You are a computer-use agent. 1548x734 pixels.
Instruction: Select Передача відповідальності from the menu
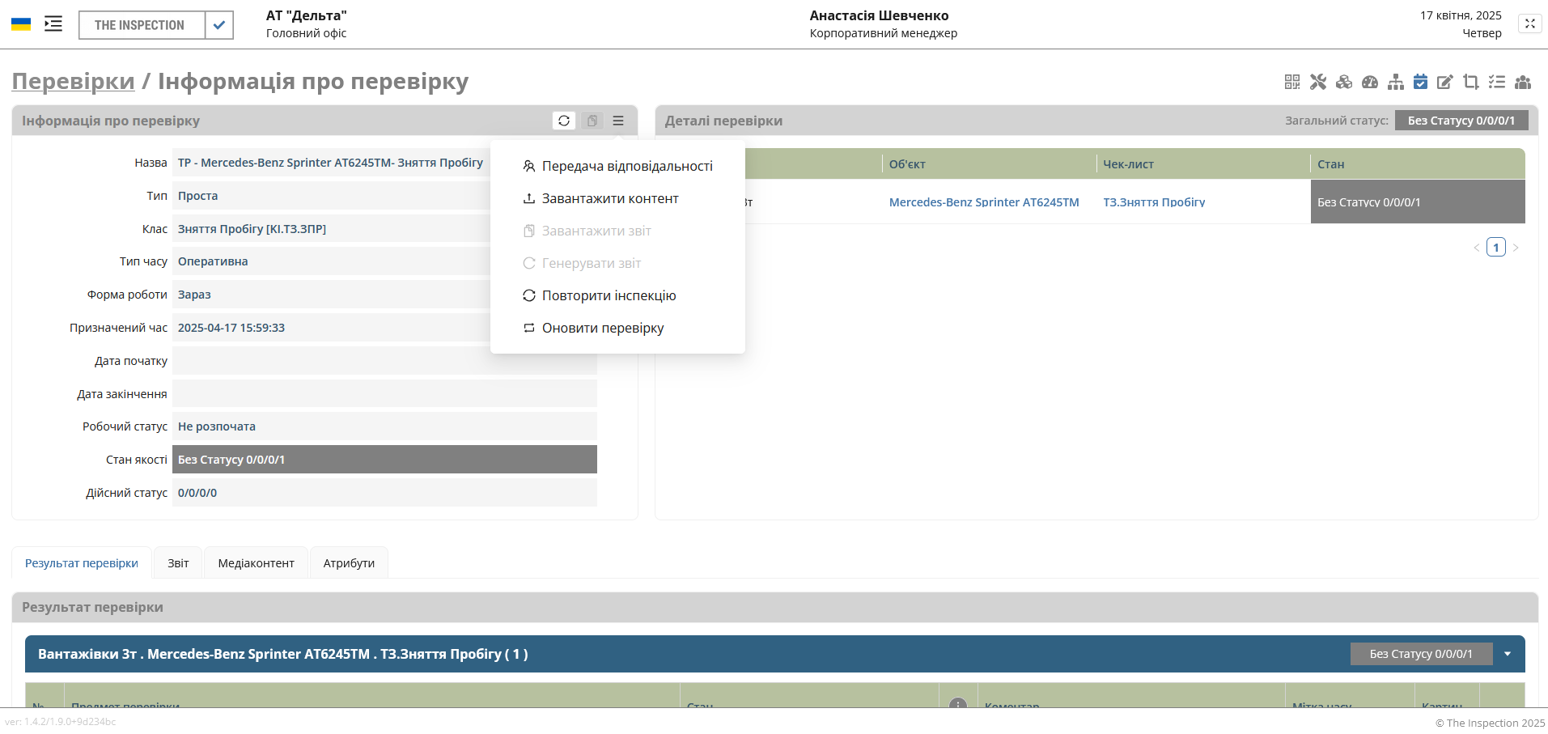(626, 166)
